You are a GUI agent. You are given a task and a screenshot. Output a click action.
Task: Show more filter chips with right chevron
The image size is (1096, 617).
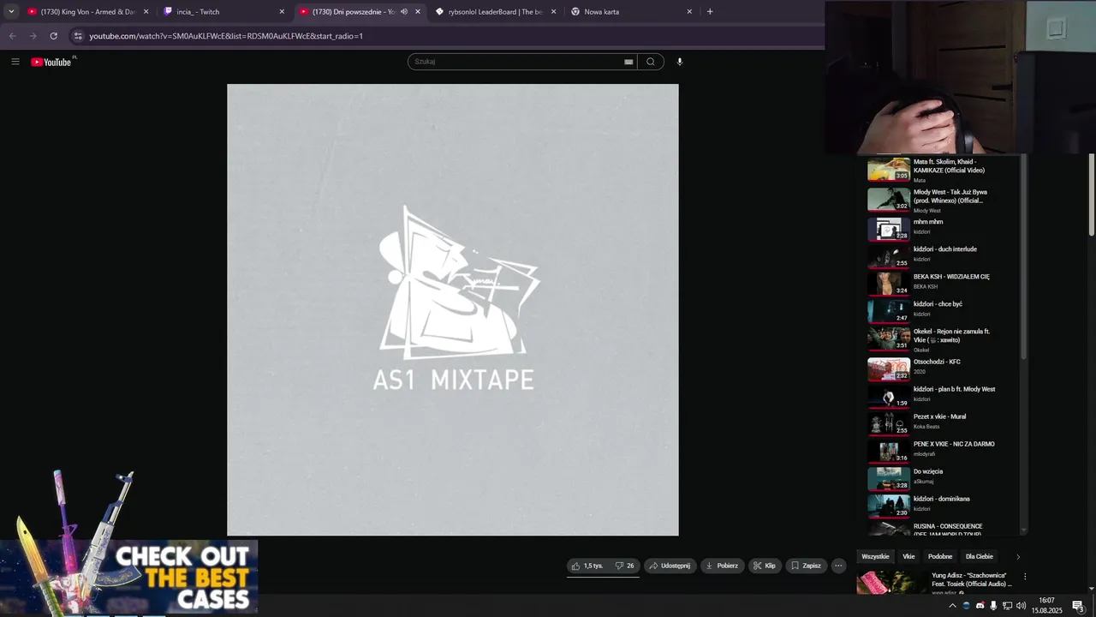[1018, 557]
